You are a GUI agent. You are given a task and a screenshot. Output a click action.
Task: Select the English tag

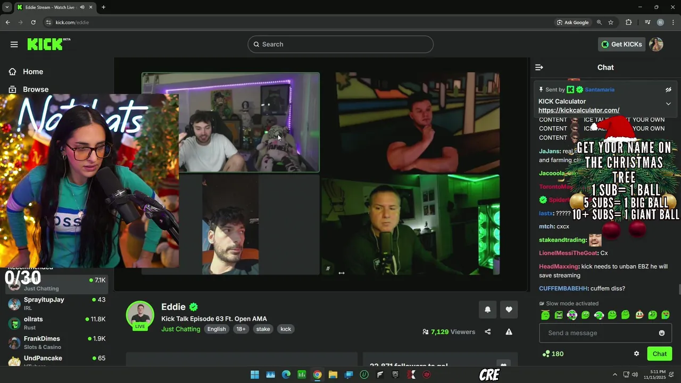(x=216, y=329)
